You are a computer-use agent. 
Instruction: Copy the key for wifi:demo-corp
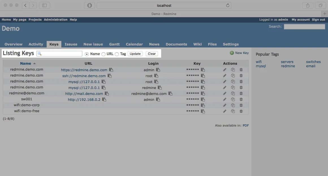203,105
